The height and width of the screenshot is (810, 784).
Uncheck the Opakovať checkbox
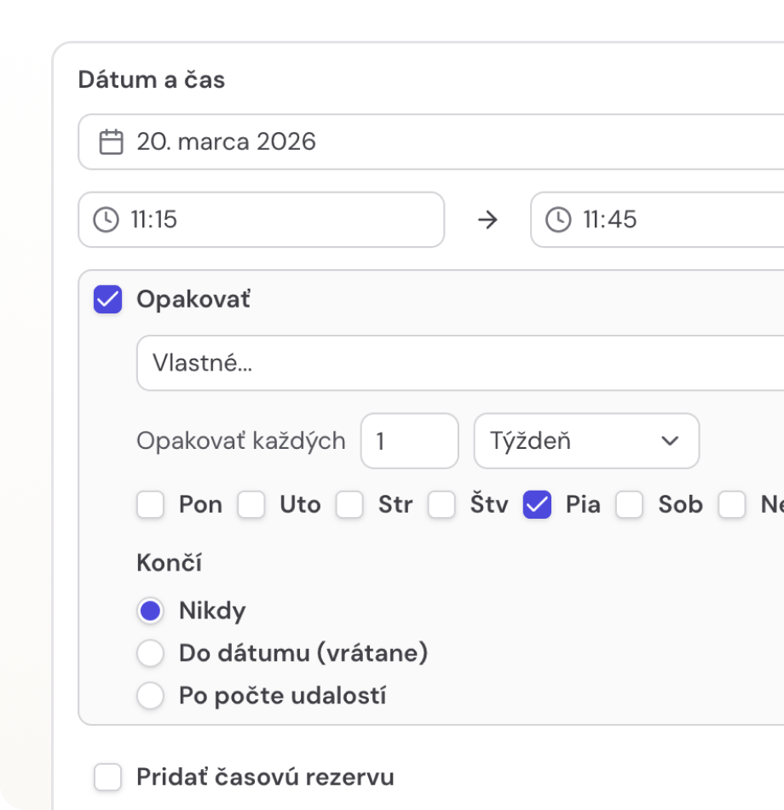coord(108,300)
